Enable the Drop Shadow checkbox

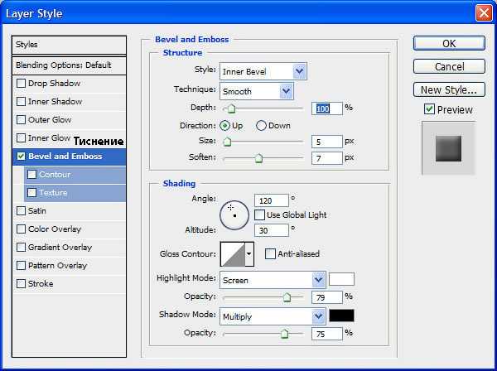point(21,84)
